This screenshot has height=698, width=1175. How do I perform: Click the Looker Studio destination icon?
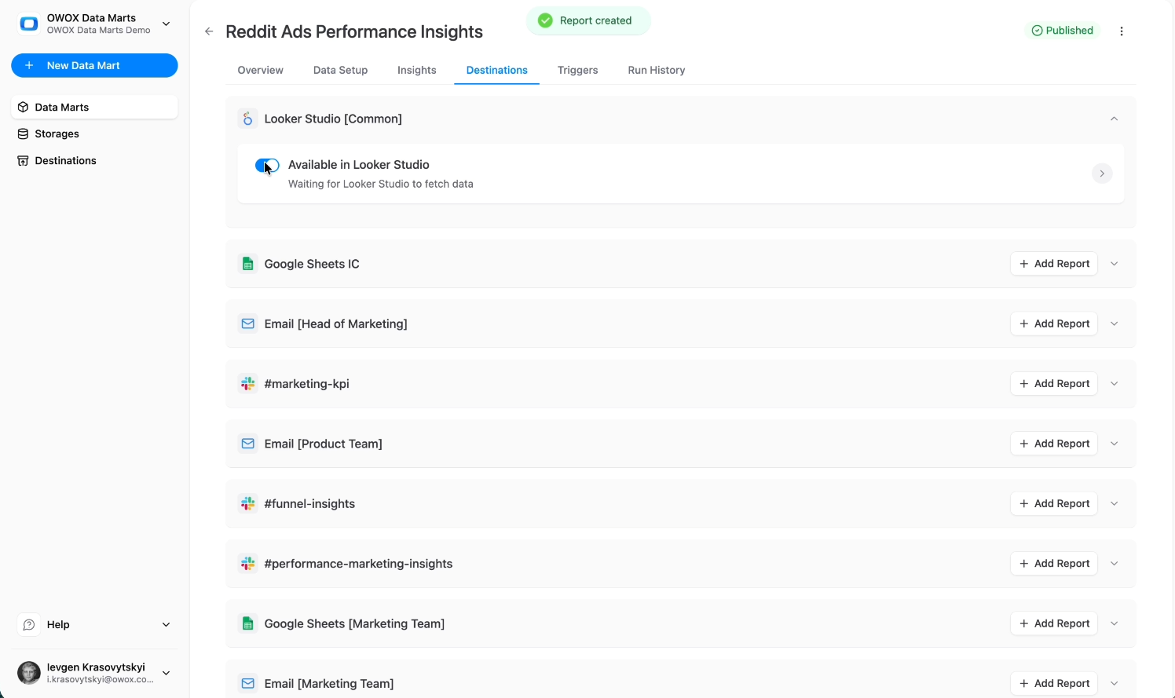coord(248,119)
